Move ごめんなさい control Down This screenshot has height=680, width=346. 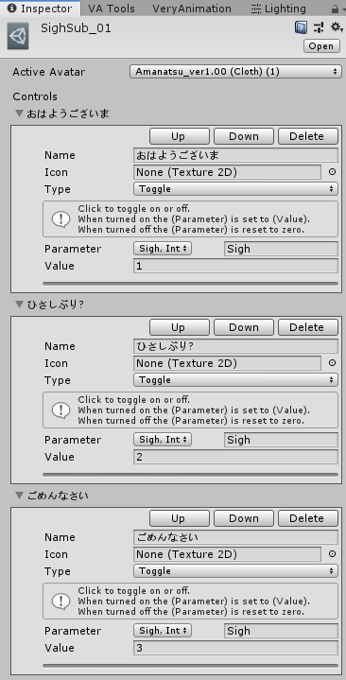coord(244,518)
